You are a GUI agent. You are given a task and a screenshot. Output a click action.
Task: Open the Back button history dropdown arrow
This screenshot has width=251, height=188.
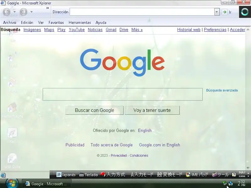(x=14, y=12)
